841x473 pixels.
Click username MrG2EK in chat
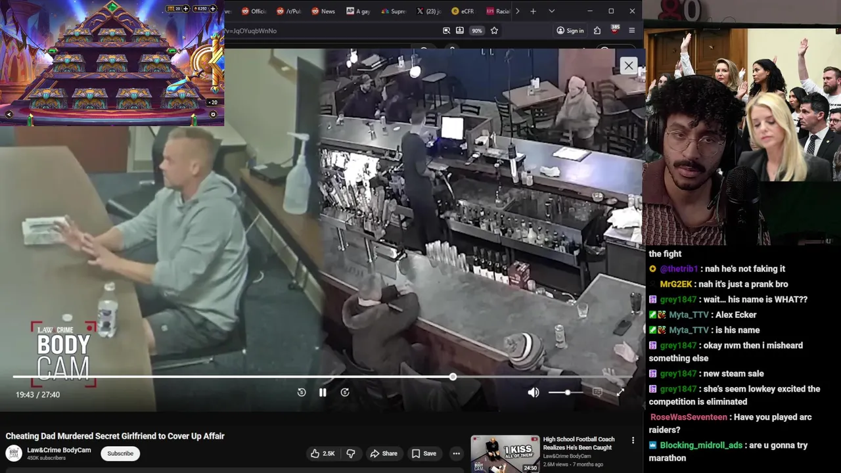coord(676,284)
